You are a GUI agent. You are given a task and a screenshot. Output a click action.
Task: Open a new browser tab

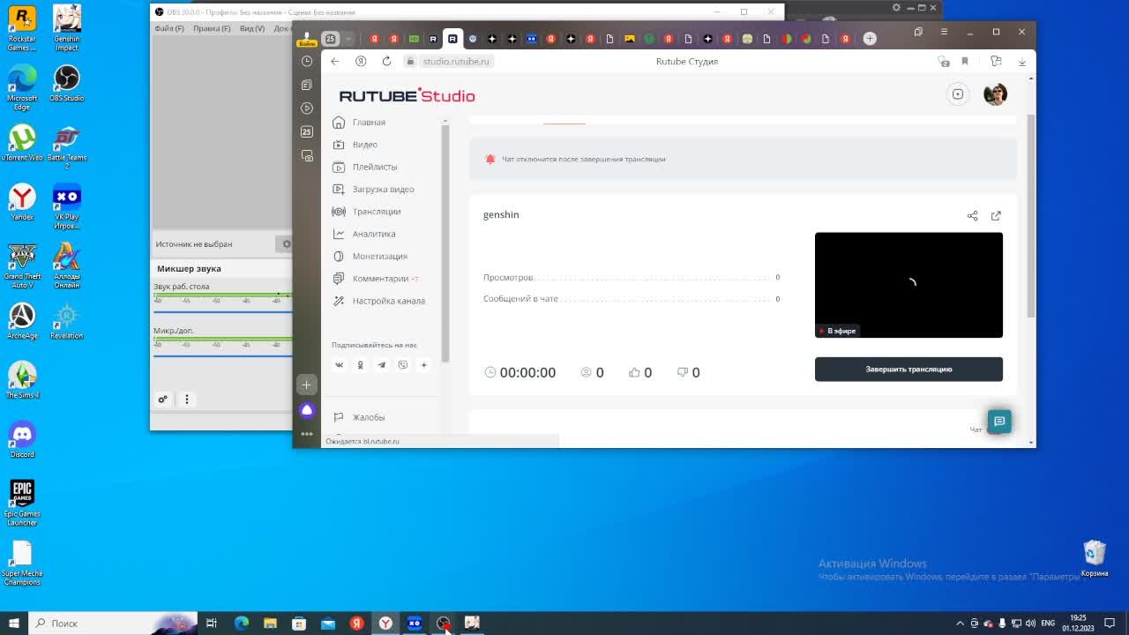tap(870, 39)
